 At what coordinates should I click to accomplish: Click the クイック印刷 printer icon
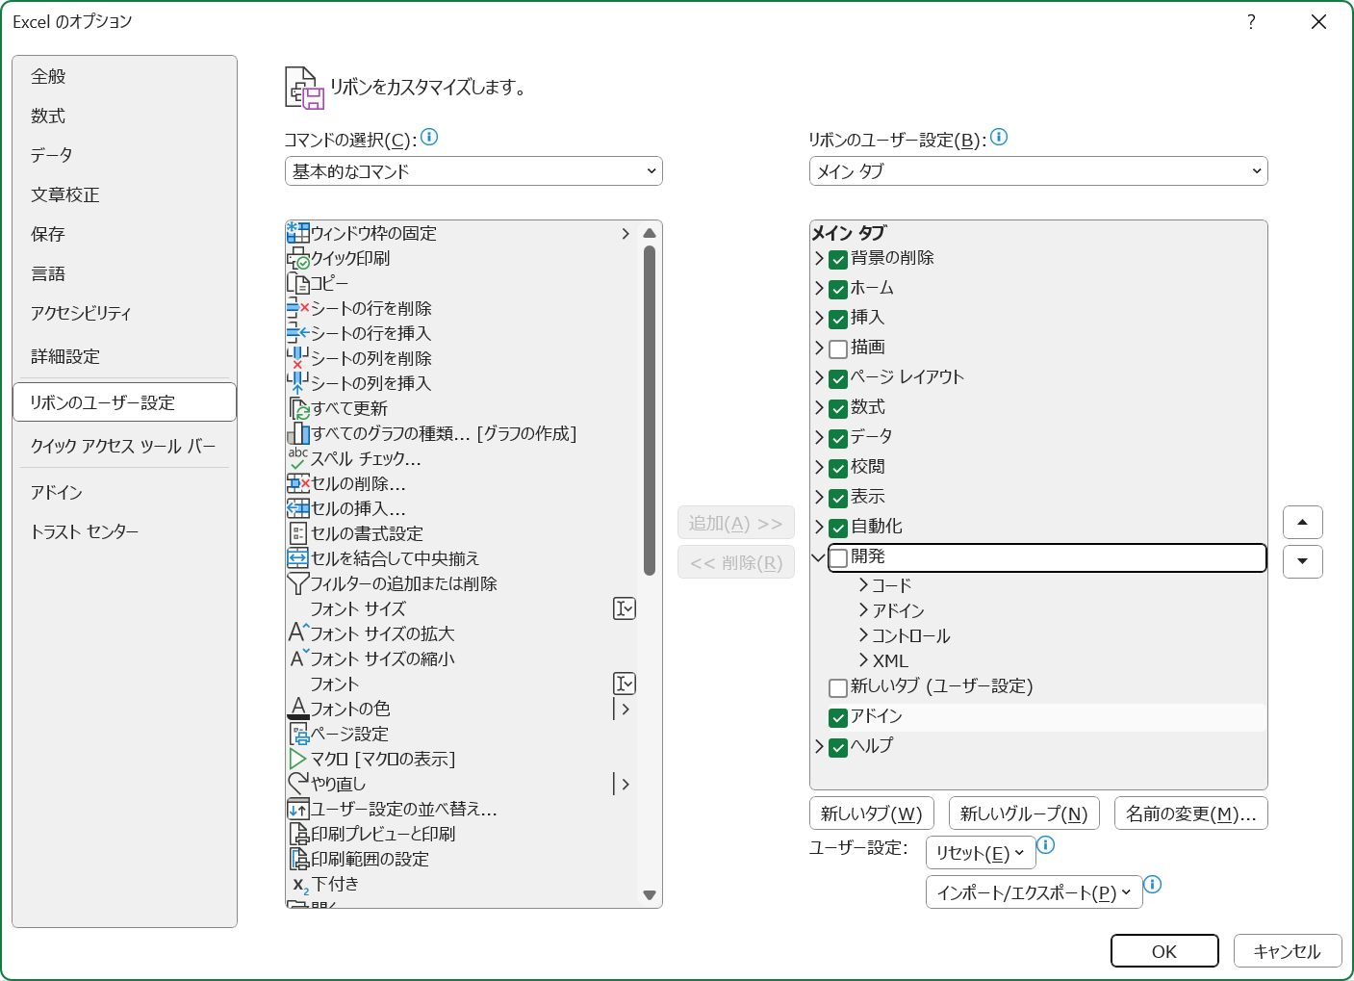pyautogui.click(x=298, y=258)
